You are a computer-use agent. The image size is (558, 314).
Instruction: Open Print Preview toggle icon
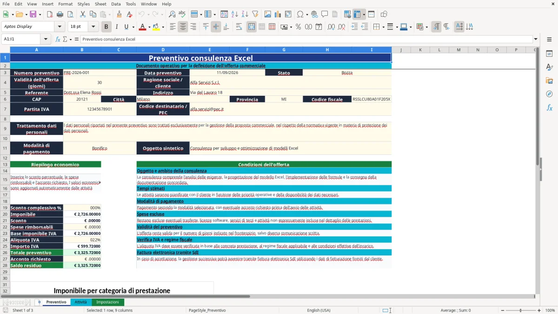pos(70,14)
